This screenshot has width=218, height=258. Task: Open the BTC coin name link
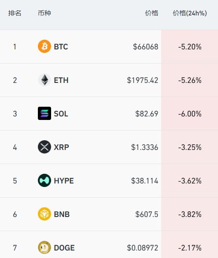(61, 47)
